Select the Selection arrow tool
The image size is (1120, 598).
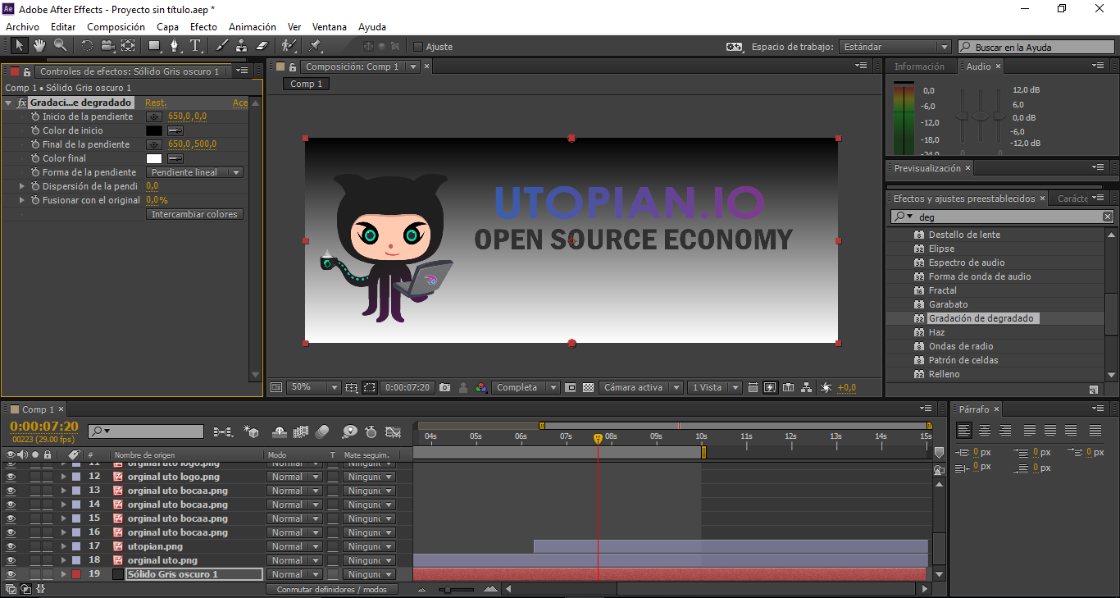[20, 46]
